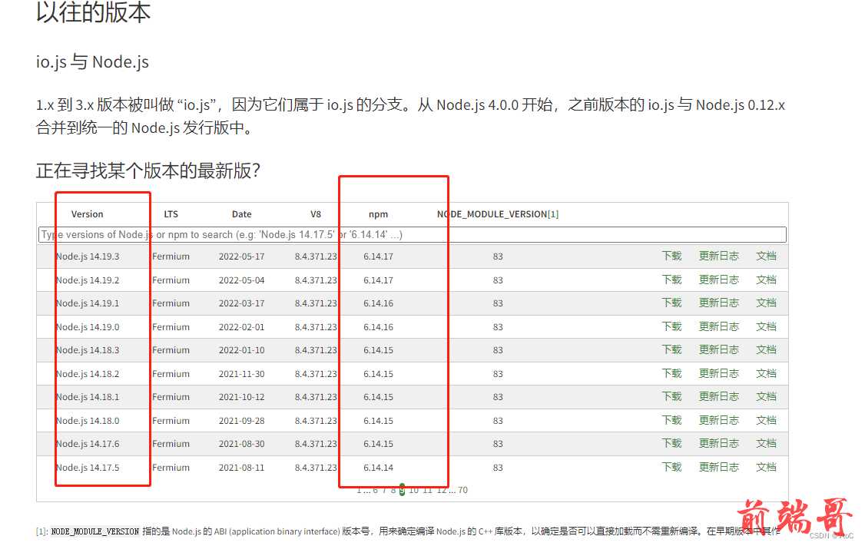Viewport: 865px width, 546px height.
Task: Open 文档 docs for Node.js 14.18.3
Action: pos(766,349)
